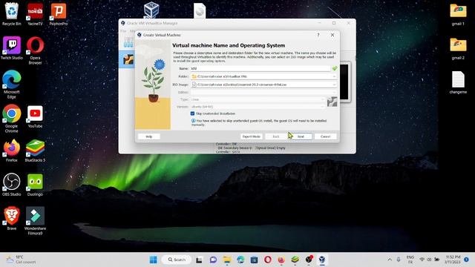This screenshot has height=267, width=475.
Task: Open the gmail 1 folder
Action: pos(458,14)
